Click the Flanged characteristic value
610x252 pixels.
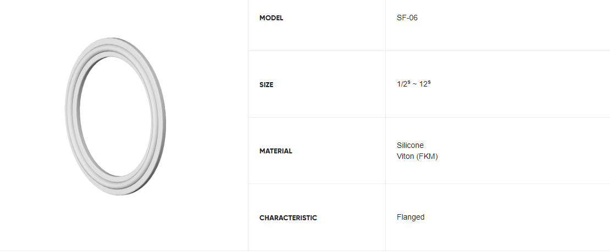(x=411, y=217)
